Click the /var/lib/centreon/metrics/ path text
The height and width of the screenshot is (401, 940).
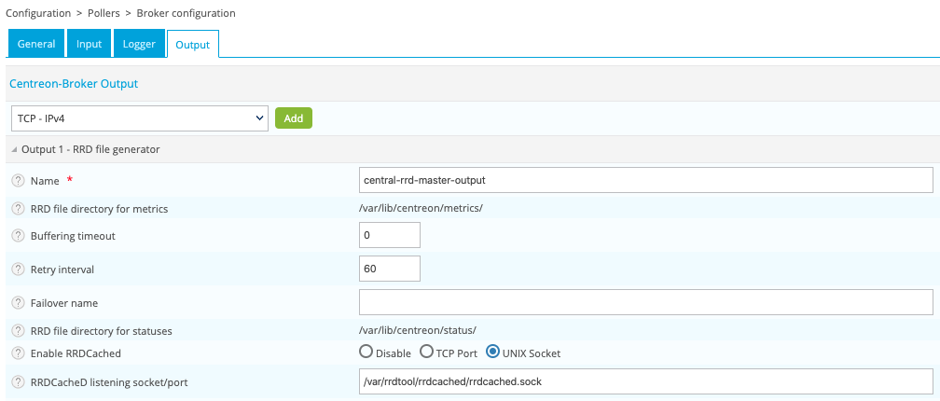(421, 209)
